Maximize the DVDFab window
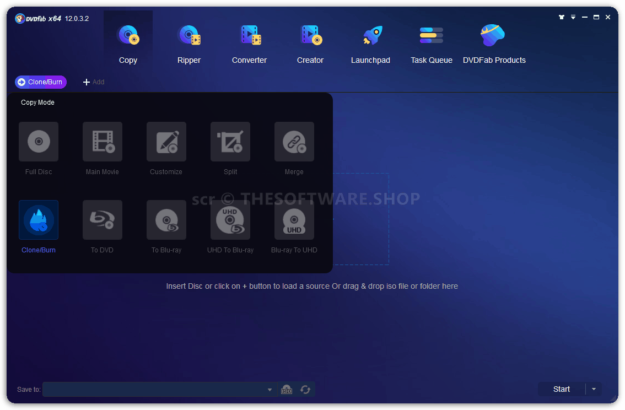This screenshot has height=410, width=625. pyautogui.click(x=596, y=17)
